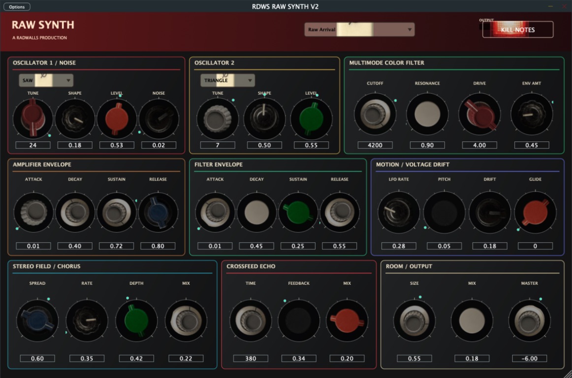
Task: Click room size value 0.55
Action: (414, 358)
